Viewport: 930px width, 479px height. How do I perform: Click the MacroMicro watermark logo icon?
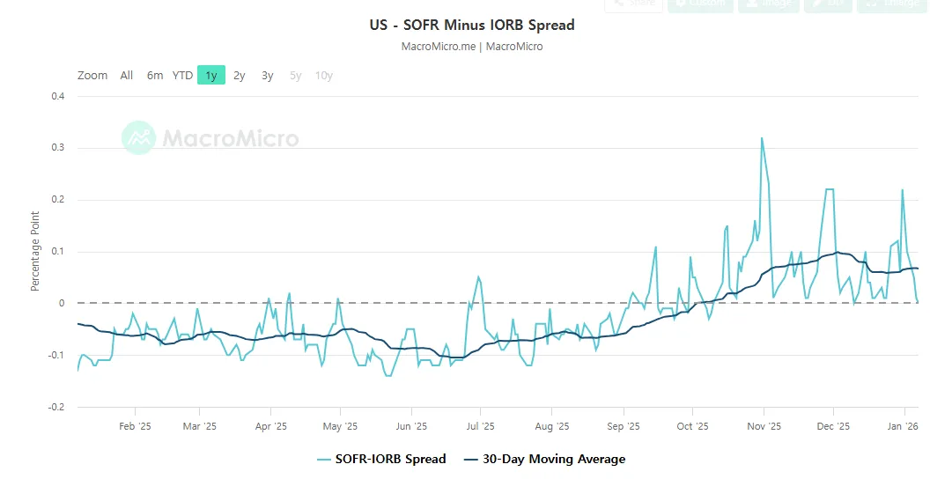point(137,138)
